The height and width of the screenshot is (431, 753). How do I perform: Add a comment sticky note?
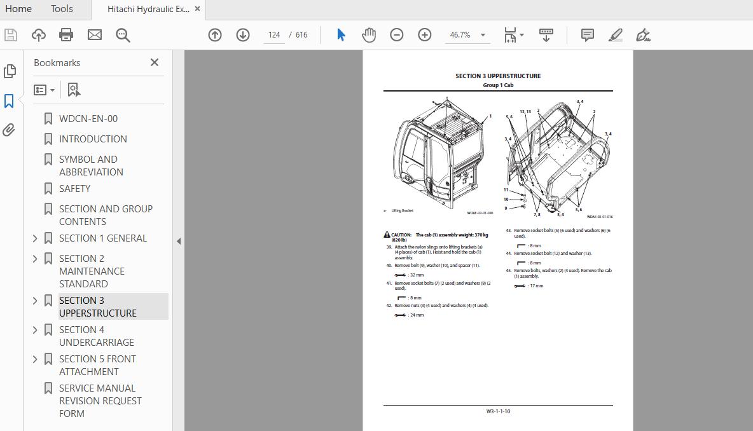click(x=588, y=35)
